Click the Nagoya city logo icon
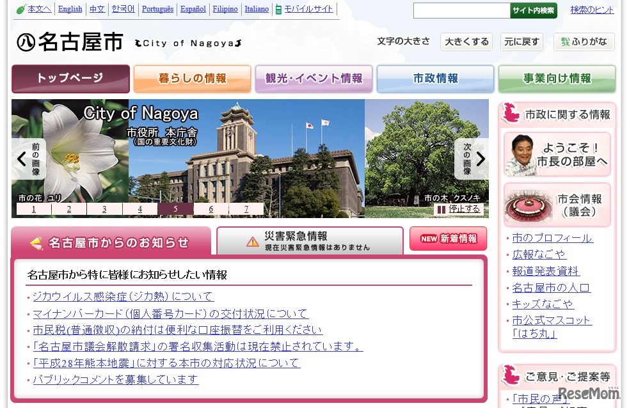The image size is (629, 408). coord(26,42)
